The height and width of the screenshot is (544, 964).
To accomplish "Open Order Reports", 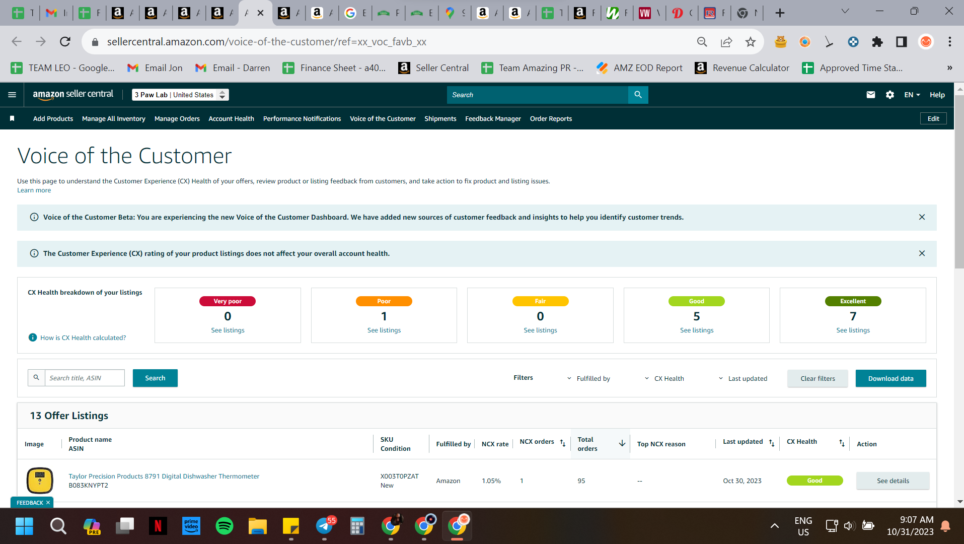I will [x=551, y=118].
